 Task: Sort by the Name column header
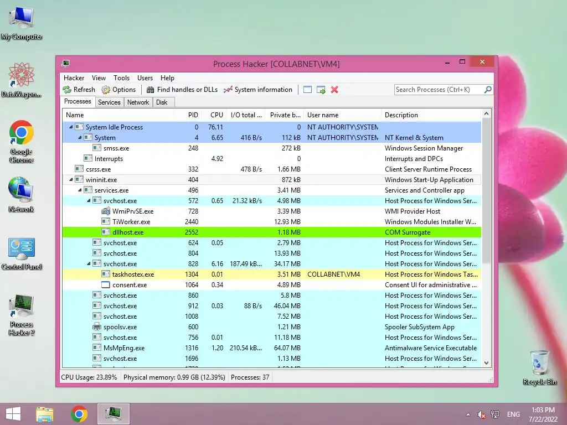[118, 115]
